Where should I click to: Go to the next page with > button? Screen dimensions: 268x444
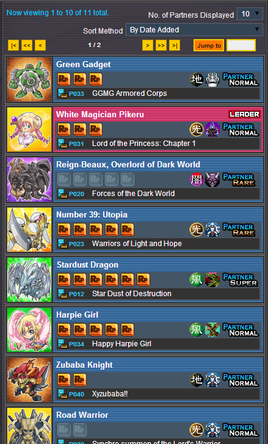coord(148,45)
